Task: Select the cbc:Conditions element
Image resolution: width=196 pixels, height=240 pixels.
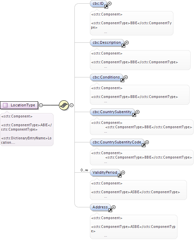Action: coord(106,77)
